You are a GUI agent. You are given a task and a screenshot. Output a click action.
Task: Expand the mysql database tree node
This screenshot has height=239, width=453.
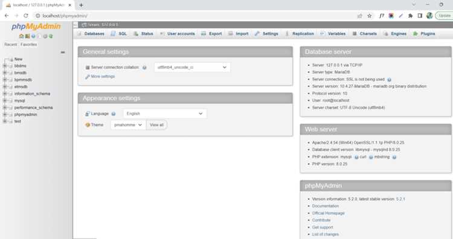point(5,101)
